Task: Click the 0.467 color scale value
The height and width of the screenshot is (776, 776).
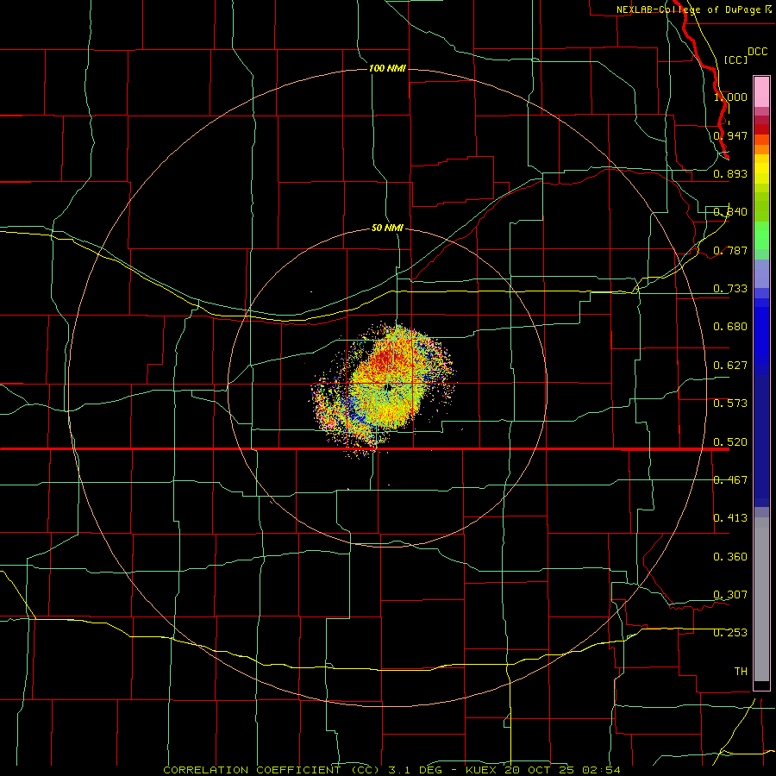Action: pyautogui.click(x=730, y=480)
